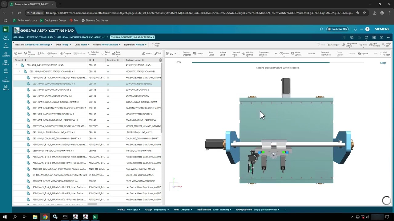Click the Compare button
394x221 pixels.
pos(66,53)
